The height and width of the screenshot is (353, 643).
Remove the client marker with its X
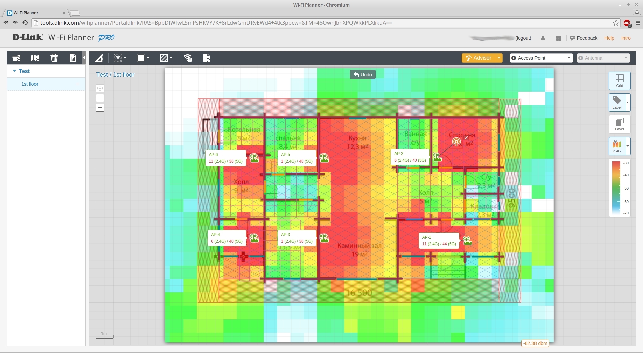point(466,138)
